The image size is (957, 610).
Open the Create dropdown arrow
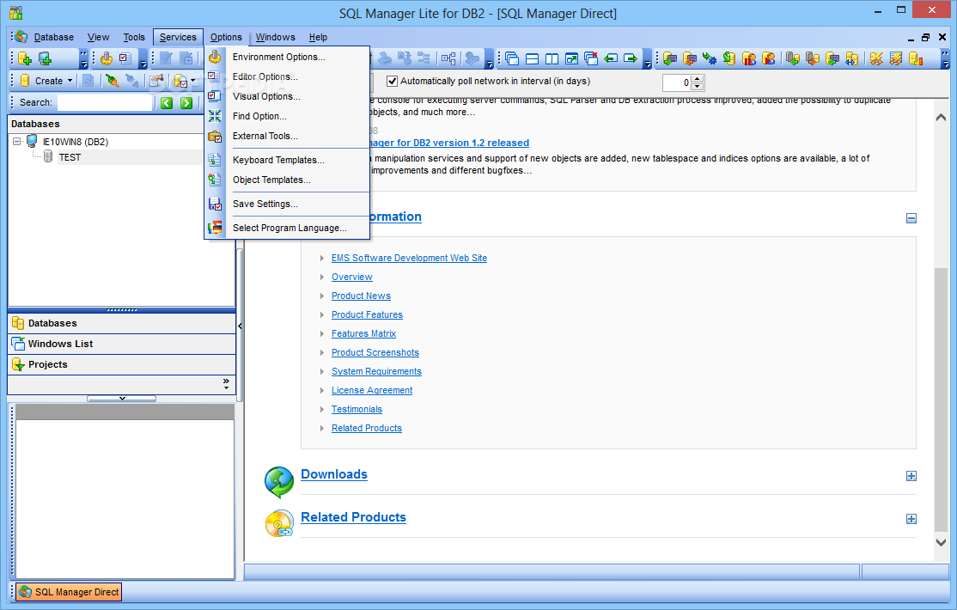coord(70,81)
